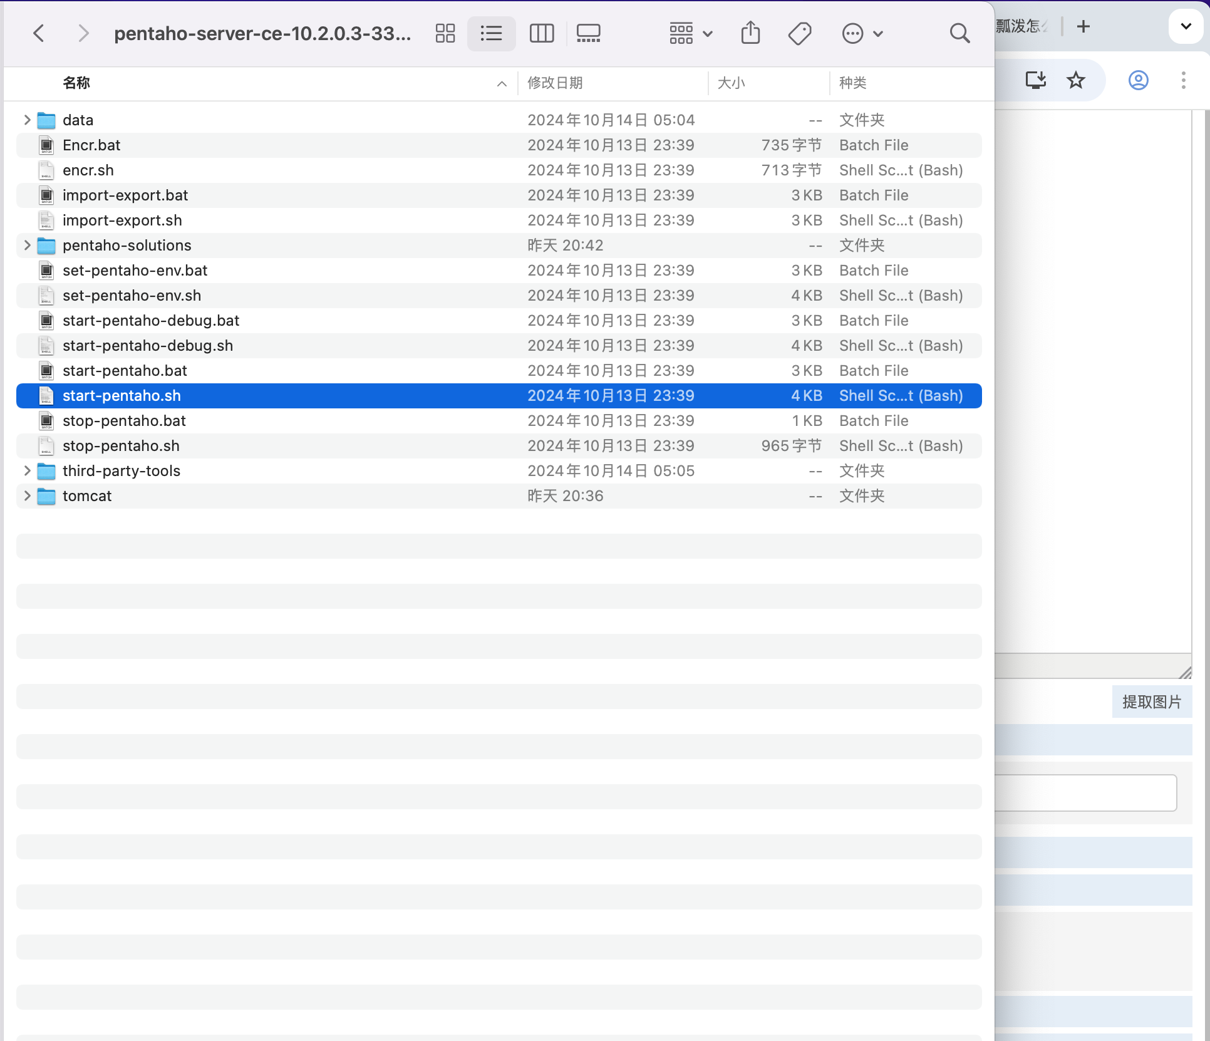Screen dimensions: 1210x1041
Task: Sort by 名称 column header
Action: click(76, 83)
